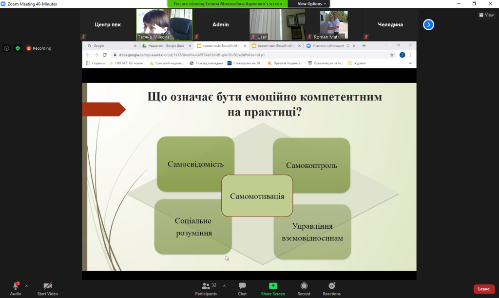Screen dimensions: 499x298
Task: Click the Admin participant tile
Action: coord(221,24)
